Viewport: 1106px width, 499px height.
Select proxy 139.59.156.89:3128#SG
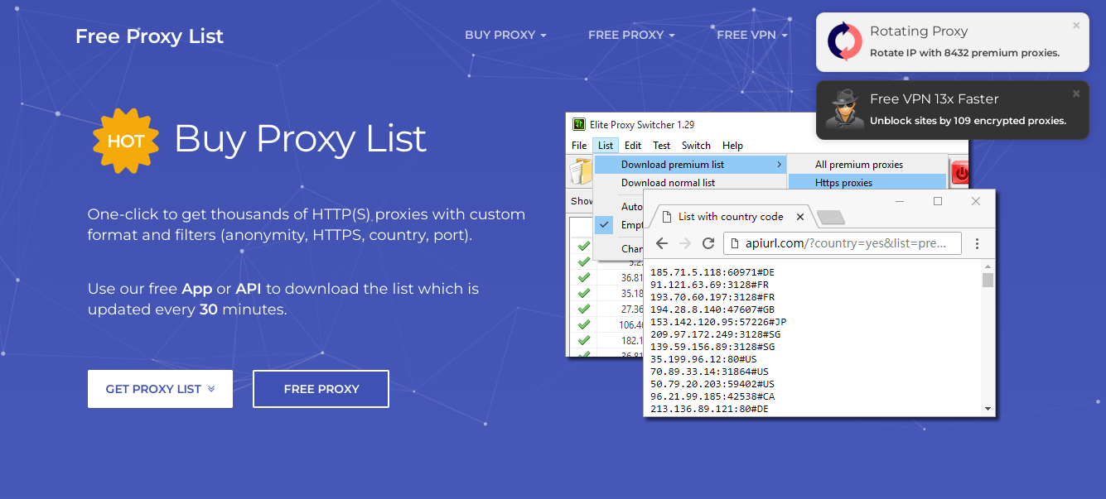(x=712, y=347)
